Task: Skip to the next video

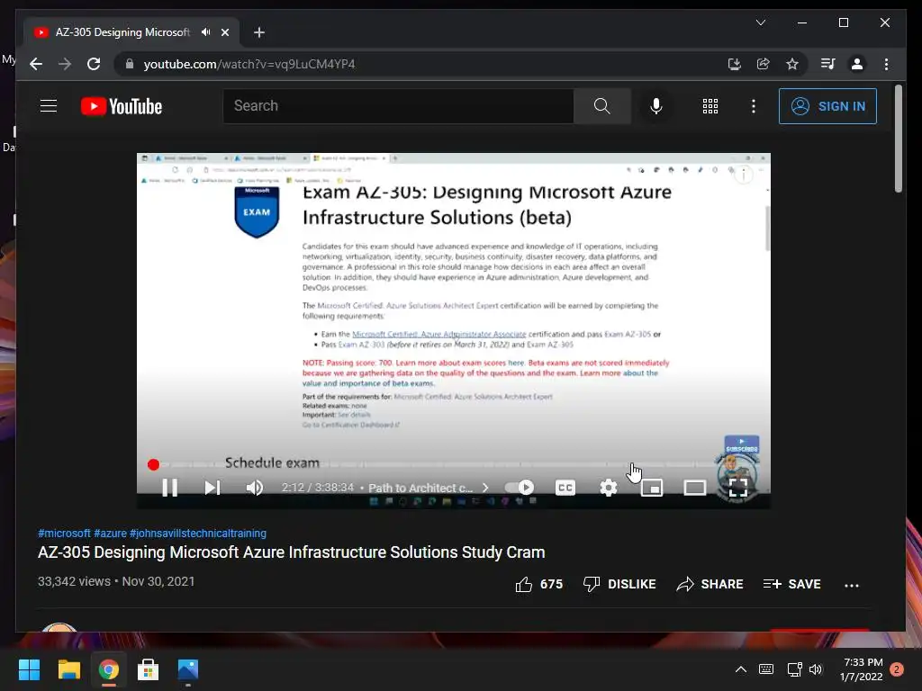Action: 212,488
